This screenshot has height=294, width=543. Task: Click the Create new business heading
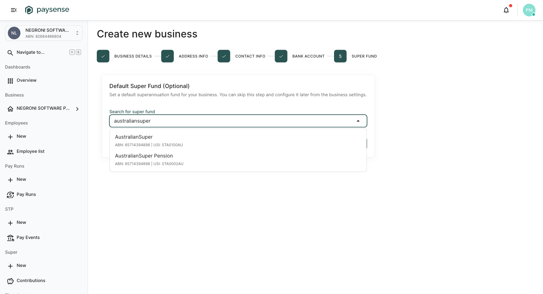pyautogui.click(x=147, y=34)
